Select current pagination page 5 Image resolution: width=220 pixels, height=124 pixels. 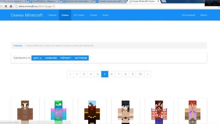(104, 74)
